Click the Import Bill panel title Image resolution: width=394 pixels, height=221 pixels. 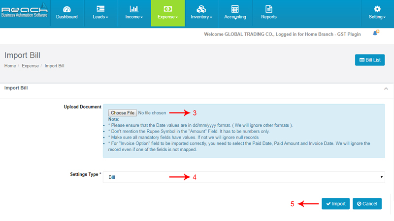pos(16,88)
